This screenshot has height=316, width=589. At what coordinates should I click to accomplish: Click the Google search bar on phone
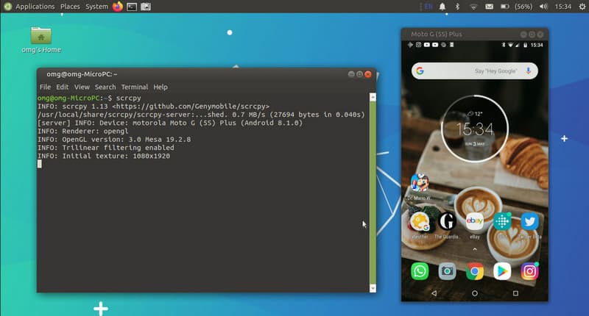point(471,71)
